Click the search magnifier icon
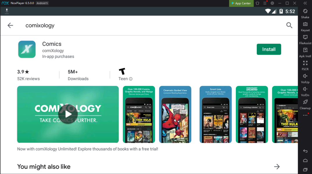This screenshot has height=174, width=312. tap(289, 25)
